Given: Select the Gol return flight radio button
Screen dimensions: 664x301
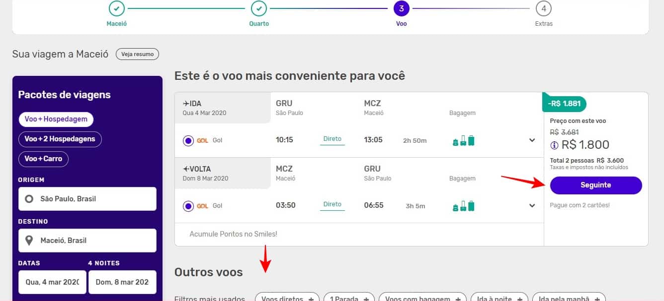Looking at the screenshot, I should click(188, 206).
